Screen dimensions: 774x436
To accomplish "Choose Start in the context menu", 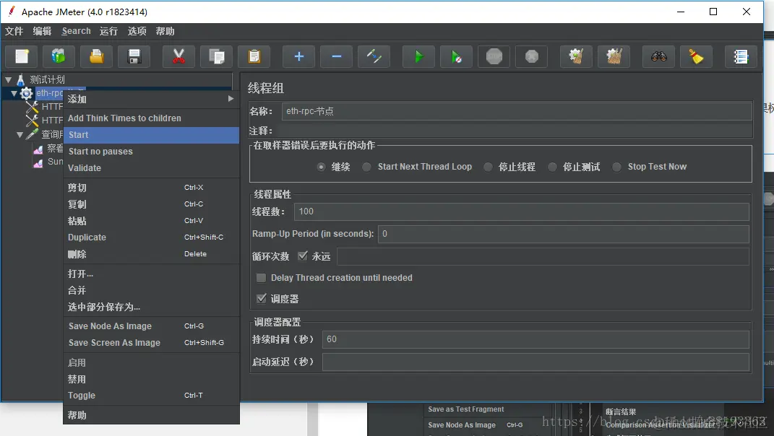I will 151,135.
